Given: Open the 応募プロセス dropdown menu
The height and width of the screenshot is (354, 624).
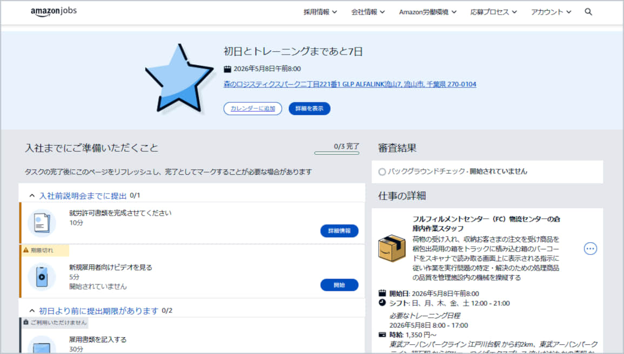Looking at the screenshot, I should click(x=493, y=12).
